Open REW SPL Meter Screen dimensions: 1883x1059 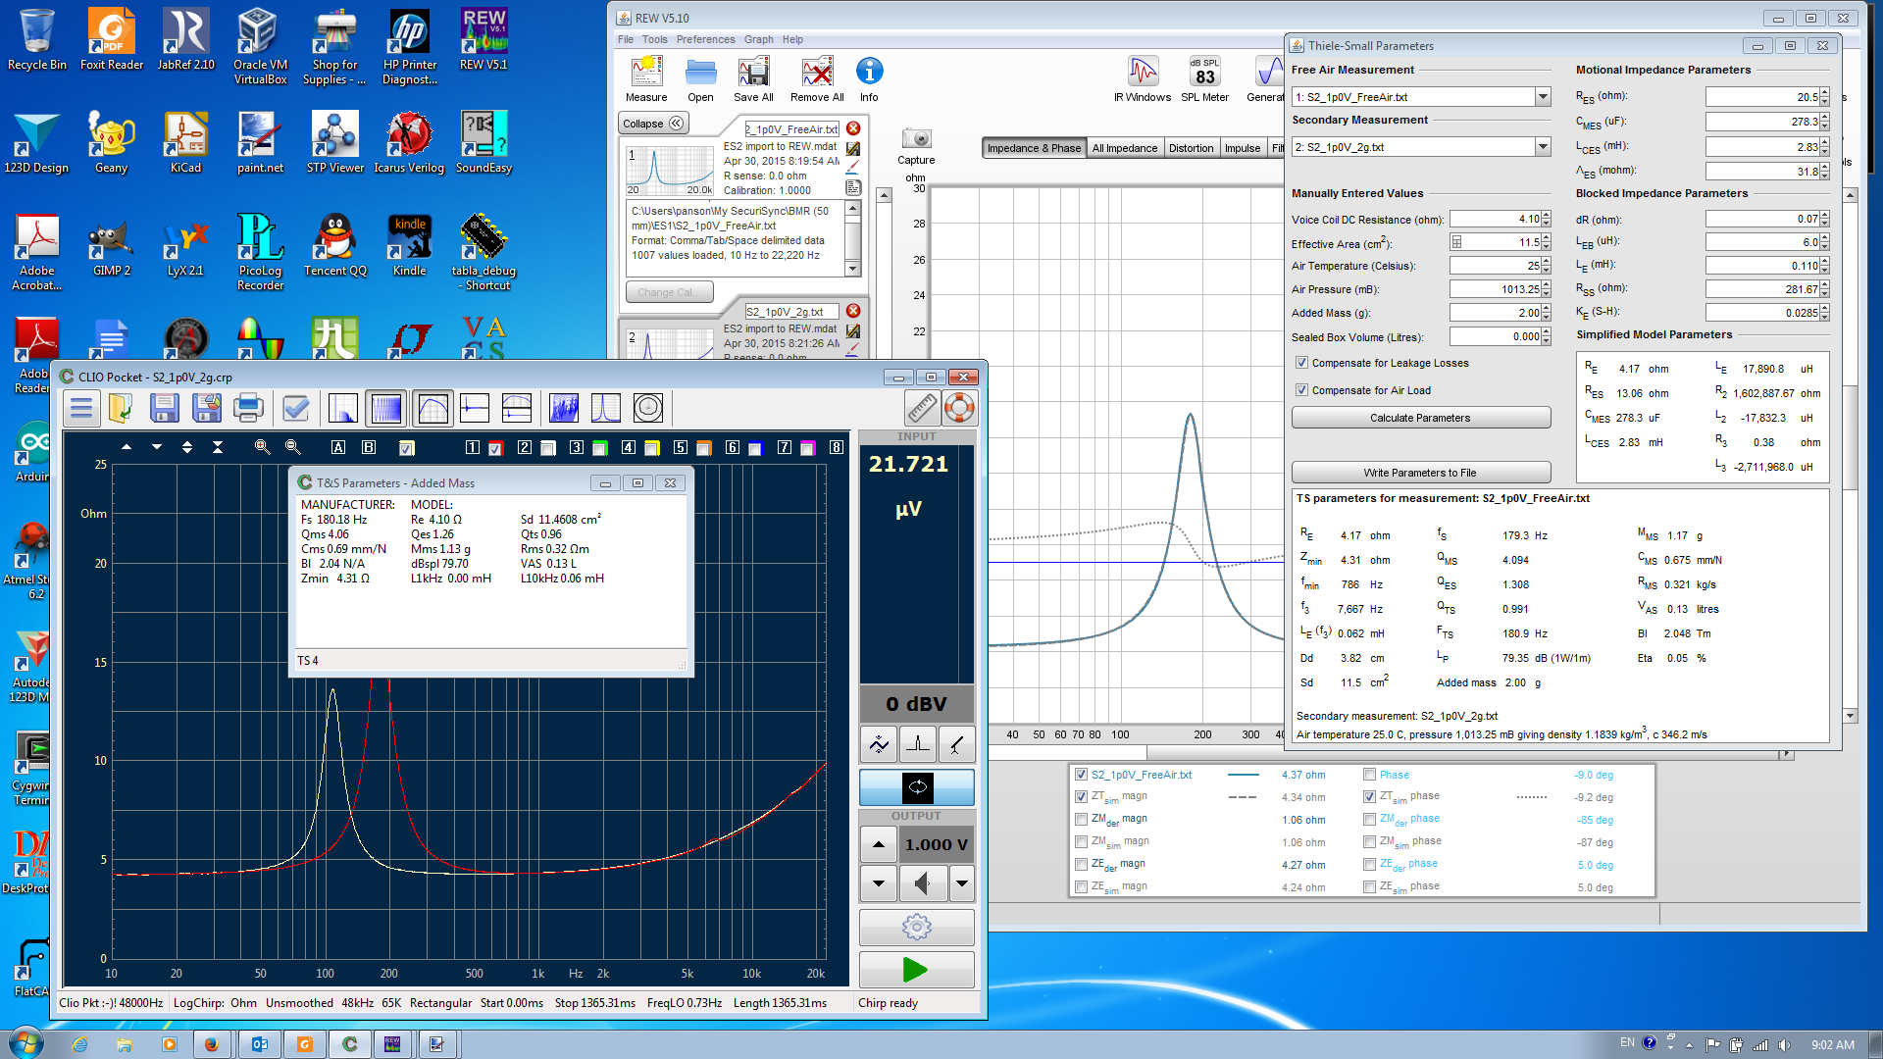[x=1204, y=79]
